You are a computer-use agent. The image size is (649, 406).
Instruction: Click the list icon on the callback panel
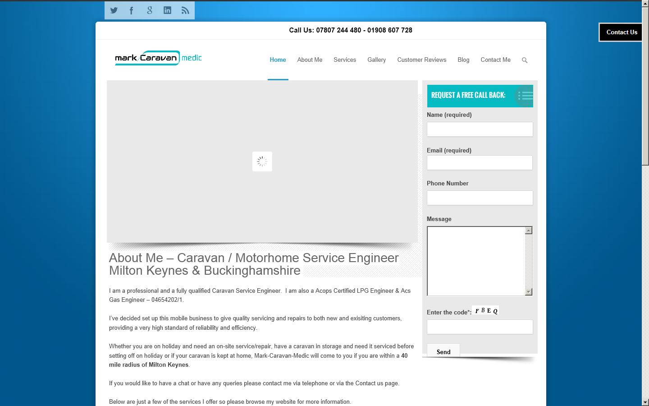click(x=524, y=96)
